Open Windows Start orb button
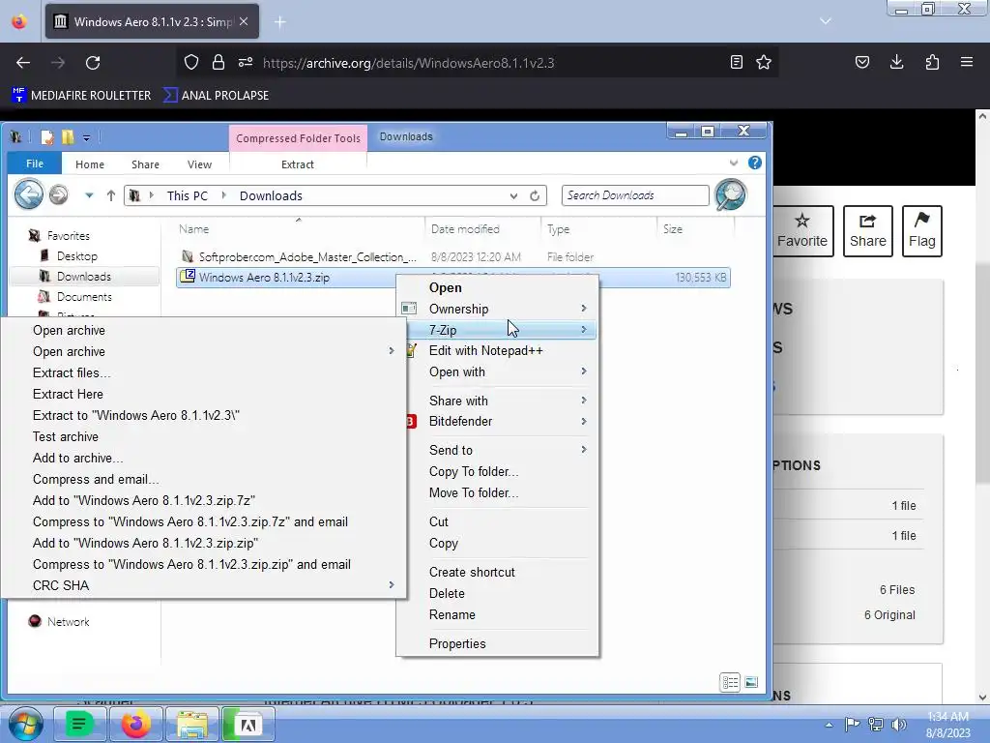990x743 pixels. point(26,724)
